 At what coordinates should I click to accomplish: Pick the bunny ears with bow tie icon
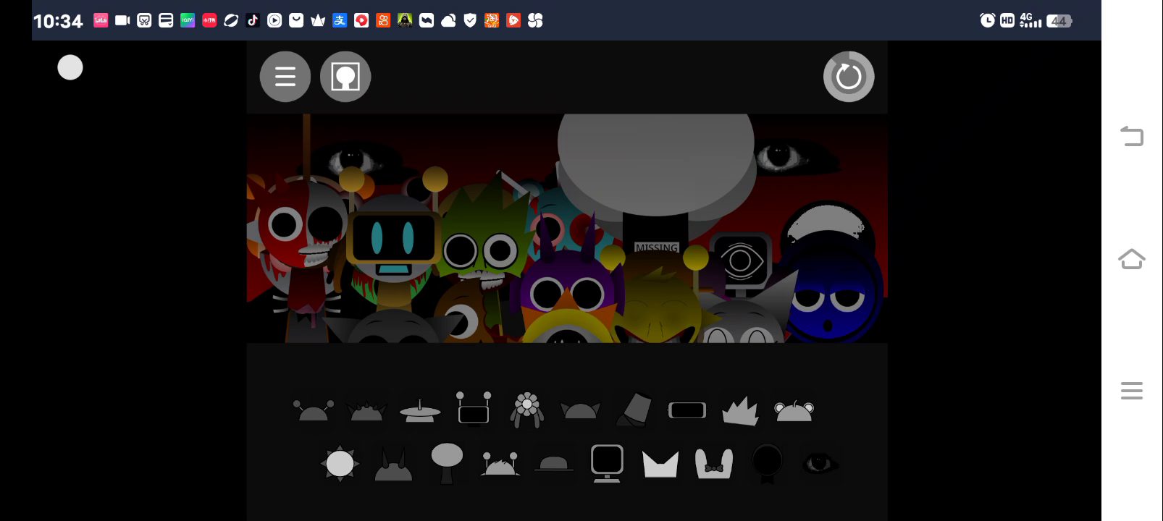tap(714, 464)
